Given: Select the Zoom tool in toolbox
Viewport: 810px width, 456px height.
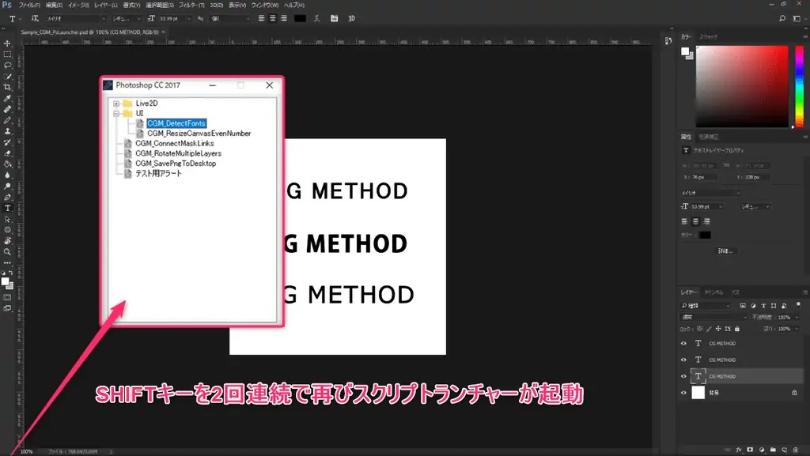Looking at the screenshot, I should coord(7,252).
